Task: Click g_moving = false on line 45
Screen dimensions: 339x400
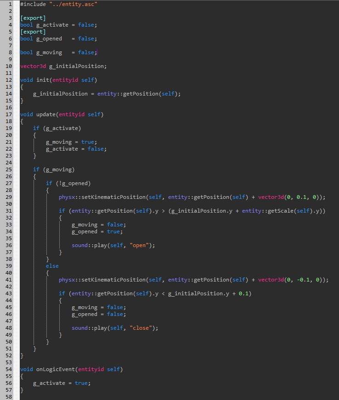Action: [x=99, y=307]
